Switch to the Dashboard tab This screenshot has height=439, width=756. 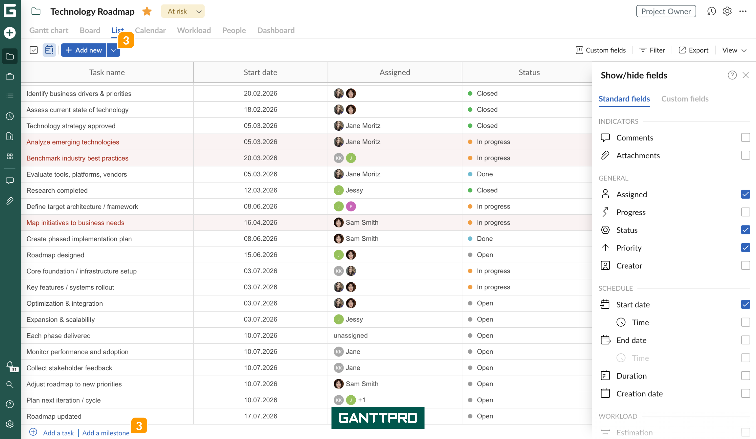tap(276, 30)
